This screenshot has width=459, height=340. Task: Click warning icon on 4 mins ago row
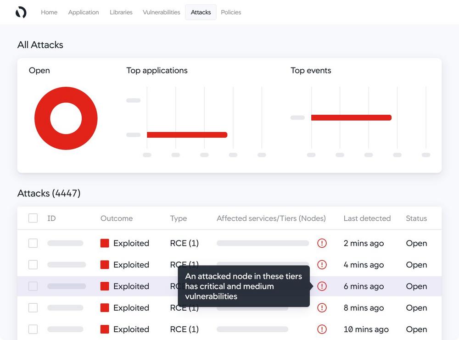pos(322,265)
